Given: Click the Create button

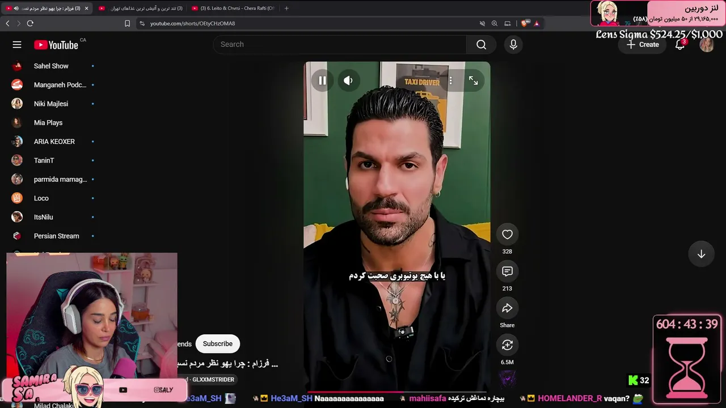Looking at the screenshot, I should tap(643, 45).
